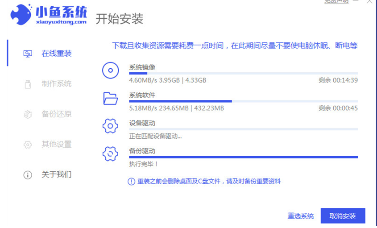Open the 免责声明 link at top

[x=336, y=2]
